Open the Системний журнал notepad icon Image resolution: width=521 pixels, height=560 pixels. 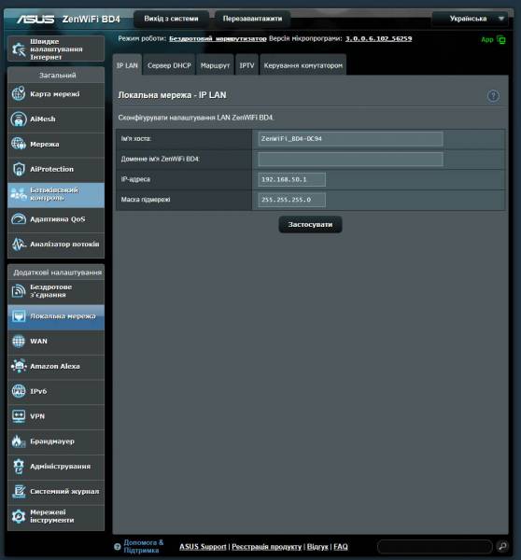point(19,491)
